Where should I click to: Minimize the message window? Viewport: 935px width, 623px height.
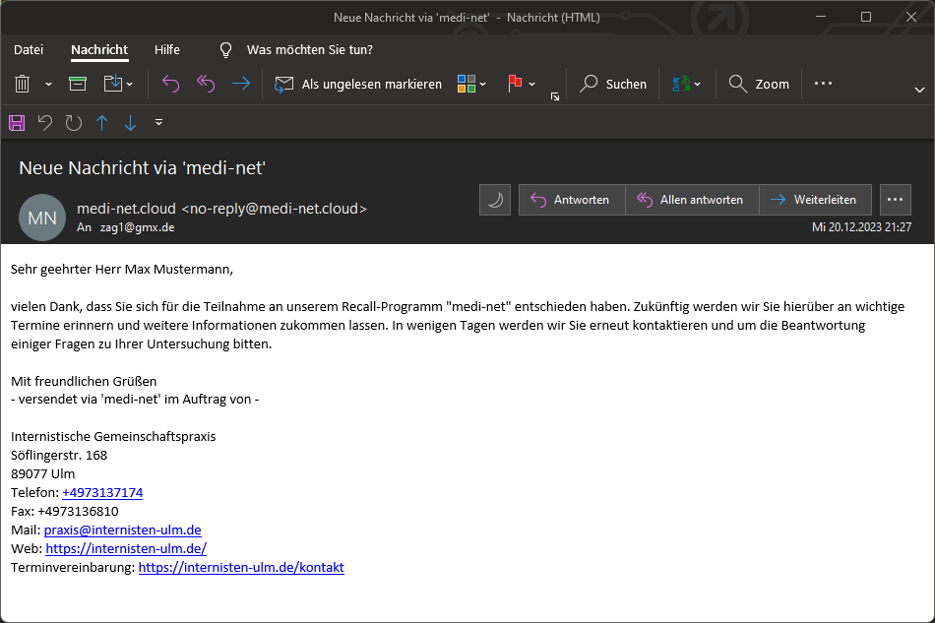coord(821,18)
